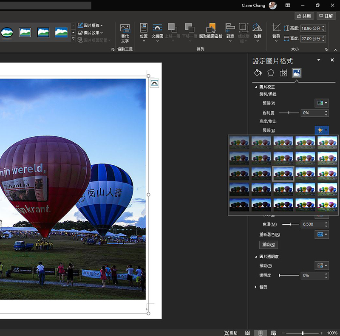The width and height of the screenshot is (340, 336).
Task: Select the Fill & Line paint bucket tab
Action: tap(258, 73)
